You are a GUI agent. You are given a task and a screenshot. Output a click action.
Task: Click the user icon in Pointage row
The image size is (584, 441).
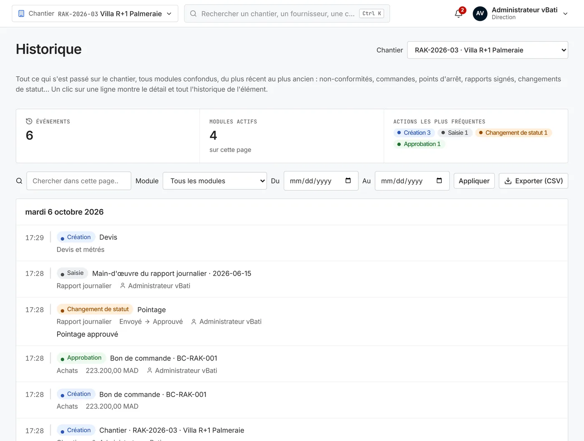(x=194, y=322)
